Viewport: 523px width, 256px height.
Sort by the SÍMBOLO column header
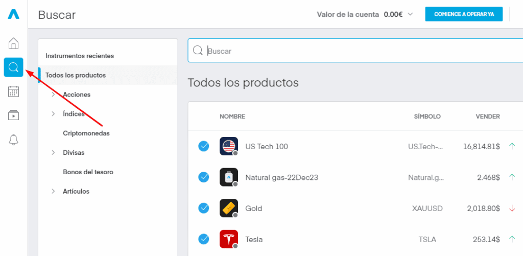pyautogui.click(x=427, y=117)
